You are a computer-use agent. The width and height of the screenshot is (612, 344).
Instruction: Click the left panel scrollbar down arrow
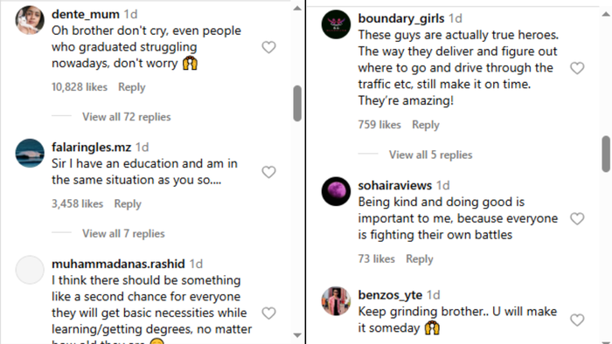297,335
